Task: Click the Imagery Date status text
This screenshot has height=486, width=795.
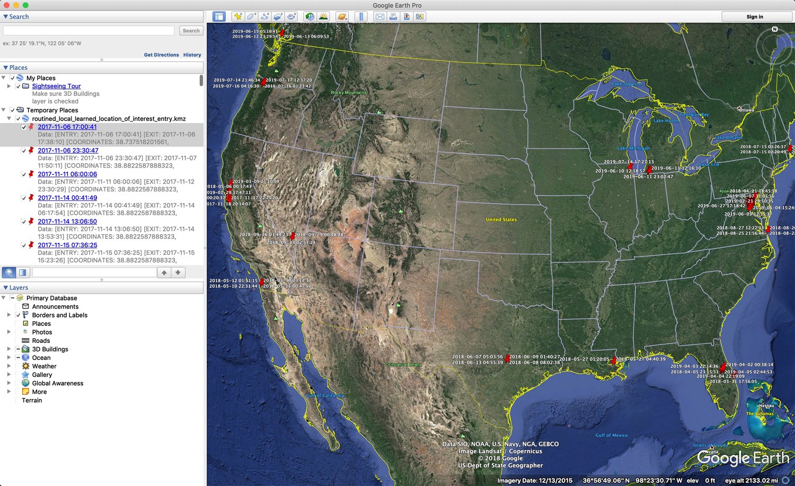Action: [535, 481]
